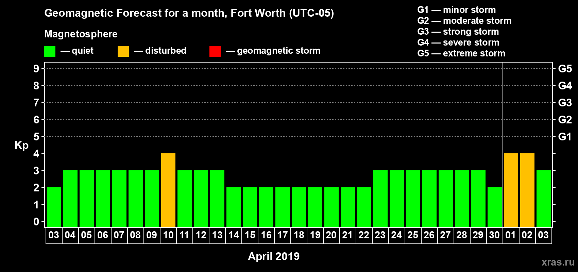Click the Kp axis value 7
The image size is (578, 272).
(36, 103)
